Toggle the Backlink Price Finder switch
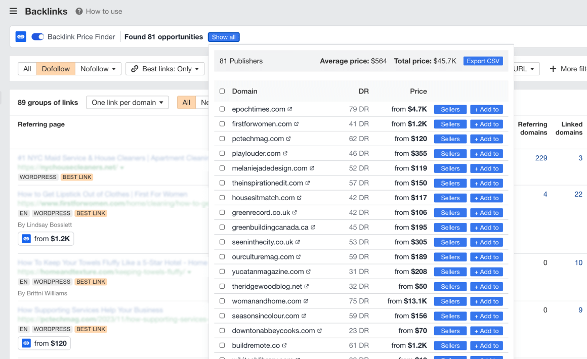The height and width of the screenshot is (359, 587). click(x=38, y=36)
